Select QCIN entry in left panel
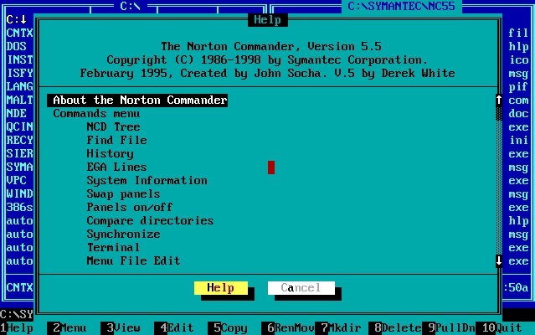Viewport: 535px width, 335px height. coord(20,127)
